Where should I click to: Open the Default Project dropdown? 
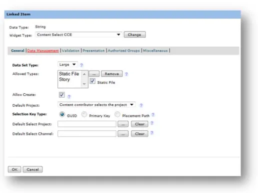click(x=96, y=105)
